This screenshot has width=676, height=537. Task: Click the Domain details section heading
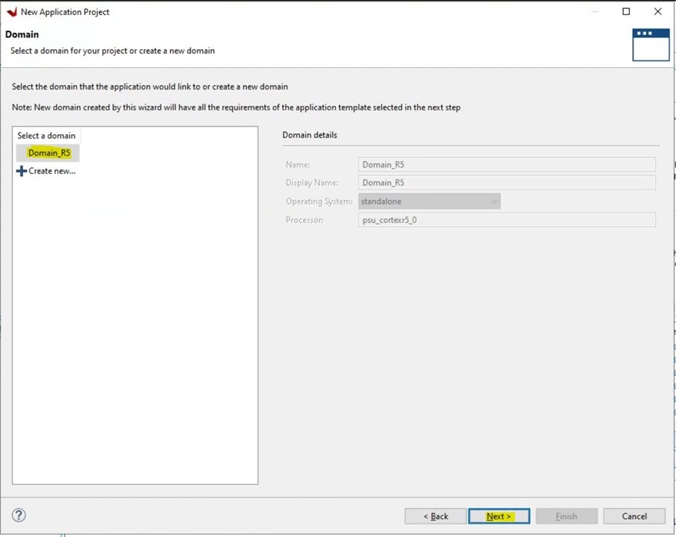pyautogui.click(x=310, y=135)
